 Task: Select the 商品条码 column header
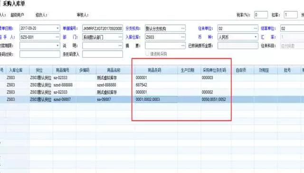point(154,70)
